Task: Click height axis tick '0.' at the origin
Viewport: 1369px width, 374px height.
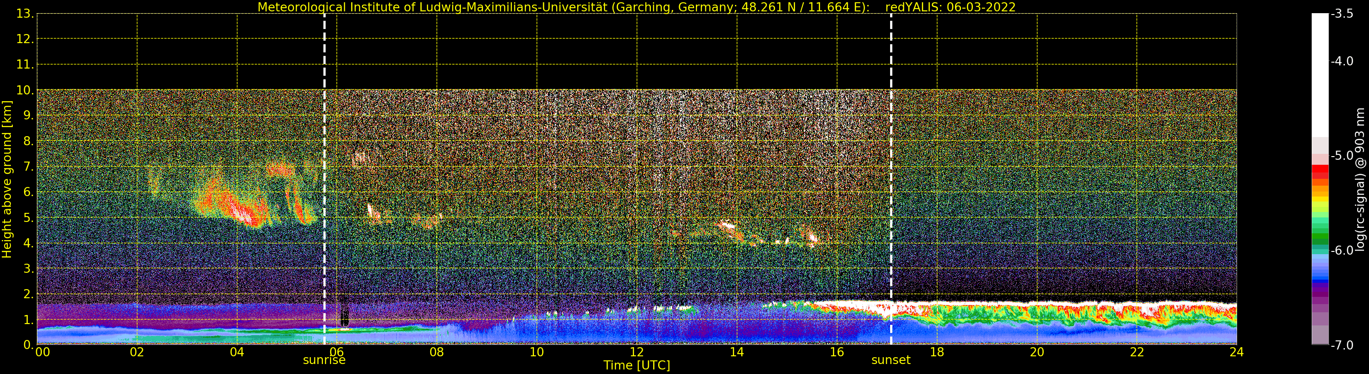Action: (28, 345)
